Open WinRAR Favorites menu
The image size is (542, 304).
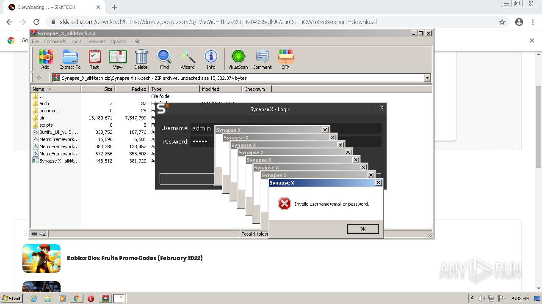pos(96,41)
